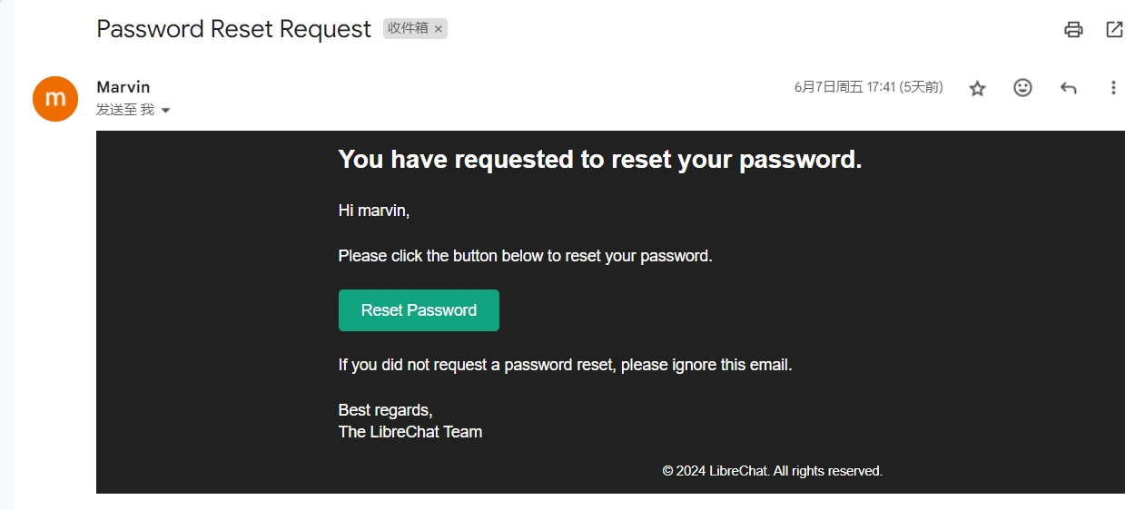
Task: Click the 6月7日周五 17:41 timestamp
Action: 868,87
